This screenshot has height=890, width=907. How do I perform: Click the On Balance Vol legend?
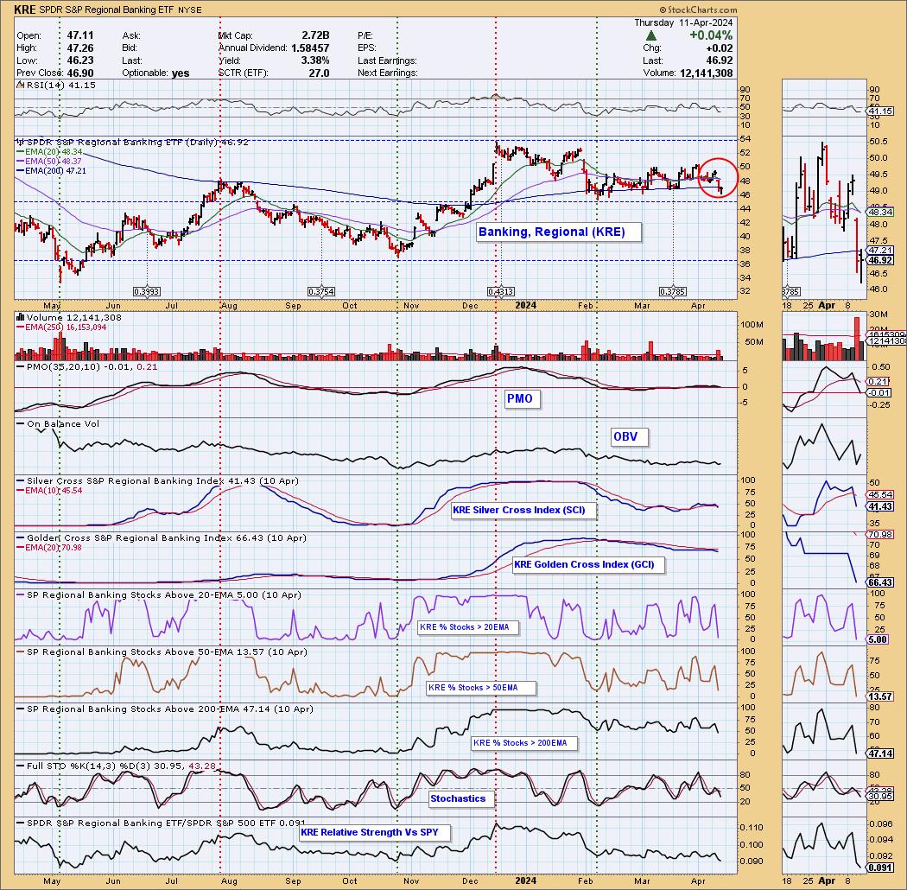pyautogui.click(x=58, y=424)
